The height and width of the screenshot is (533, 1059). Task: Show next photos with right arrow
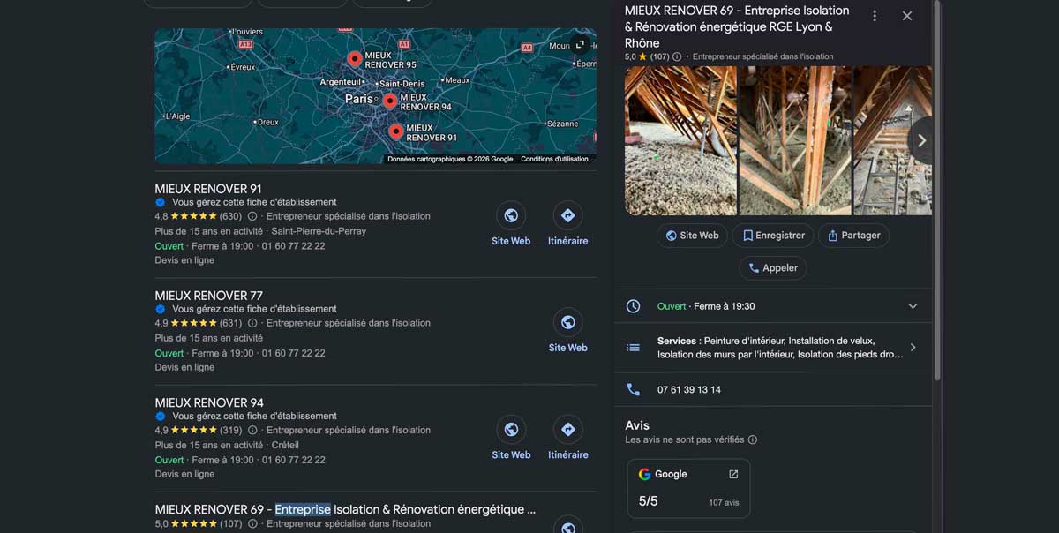(x=920, y=140)
